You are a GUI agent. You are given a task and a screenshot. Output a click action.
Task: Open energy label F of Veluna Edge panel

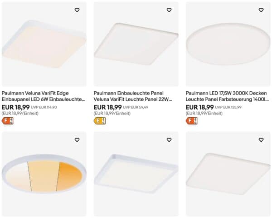coord(8,121)
